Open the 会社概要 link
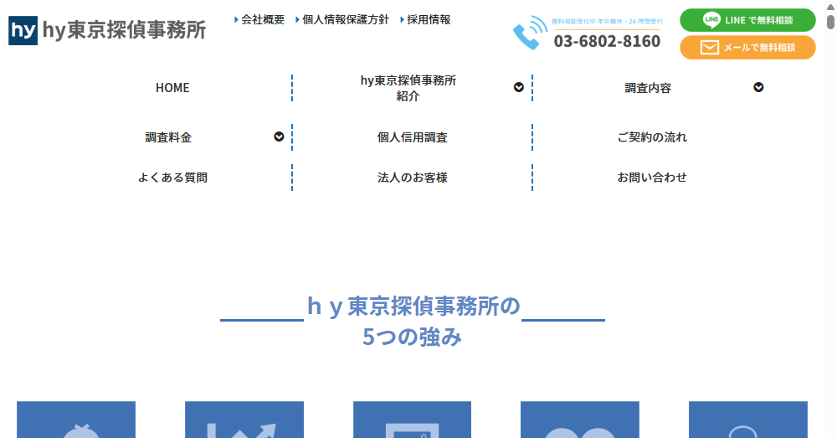 click(x=262, y=19)
